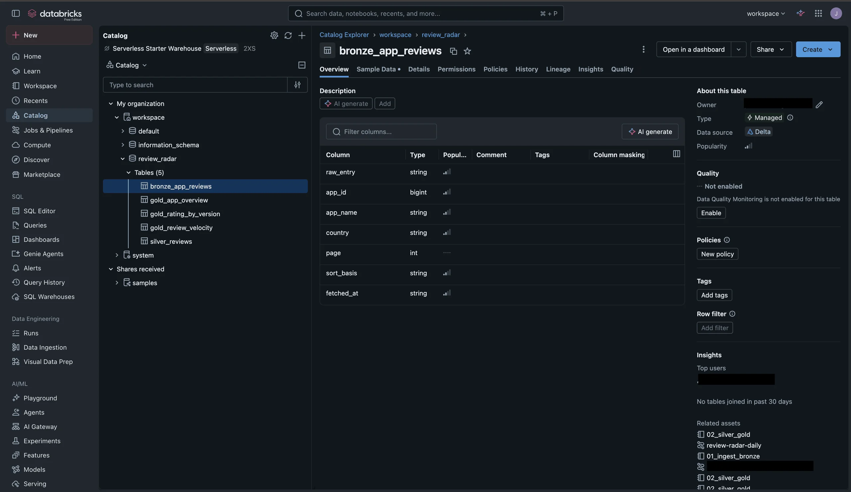851x492 pixels.
Task: Open column display settings icon
Action: pos(676,154)
